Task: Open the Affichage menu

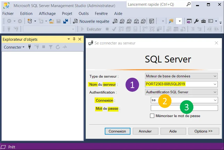Action: (47, 14)
